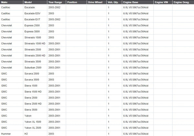Click the Suburban 2500 model cell
The width and height of the screenshot is (194, 136).
pos(32,68)
